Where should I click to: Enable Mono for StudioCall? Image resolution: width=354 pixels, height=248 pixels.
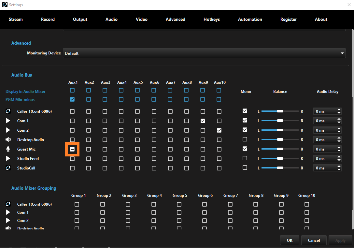(x=245, y=168)
